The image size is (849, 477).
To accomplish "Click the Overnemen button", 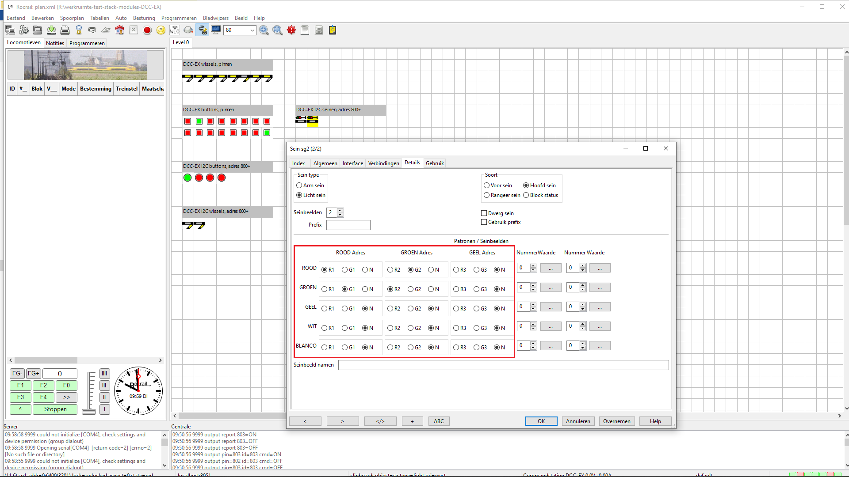I will click(616, 421).
